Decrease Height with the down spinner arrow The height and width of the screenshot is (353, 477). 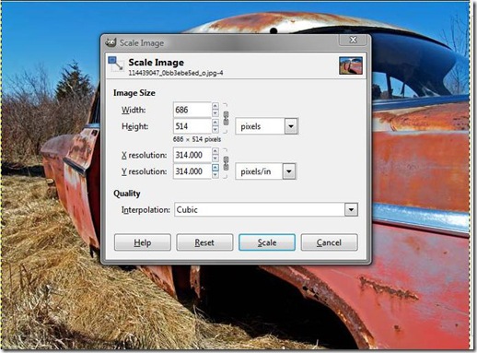click(x=215, y=129)
